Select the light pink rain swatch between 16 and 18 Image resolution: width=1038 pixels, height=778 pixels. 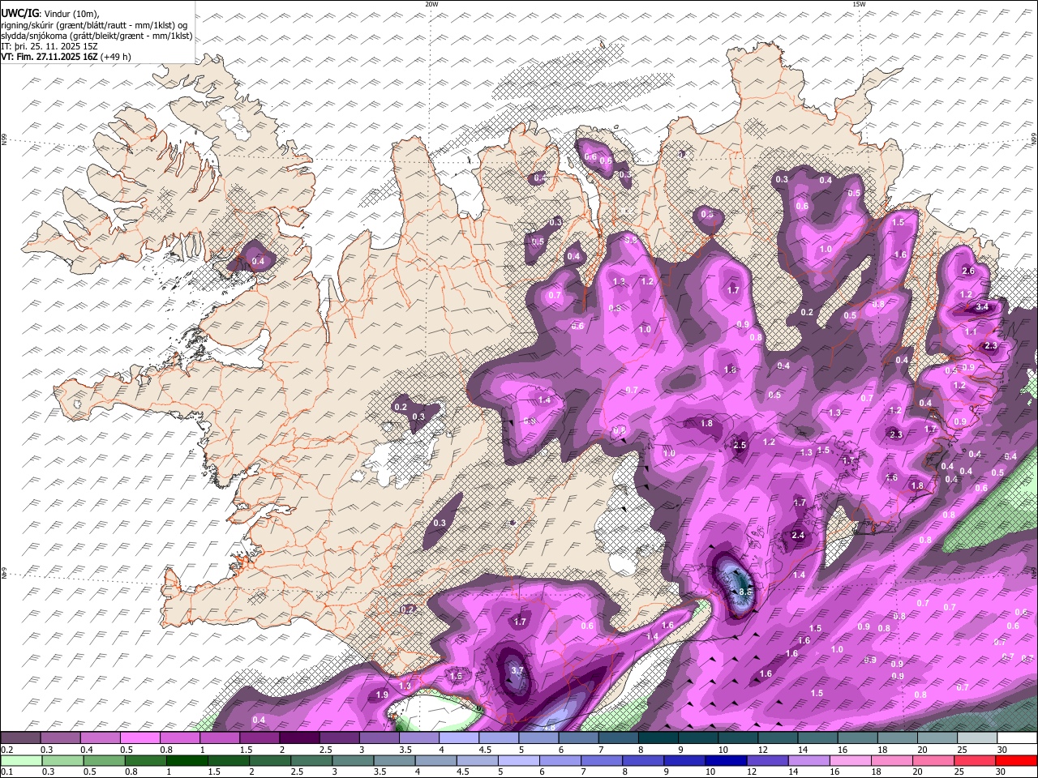pos(850,760)
